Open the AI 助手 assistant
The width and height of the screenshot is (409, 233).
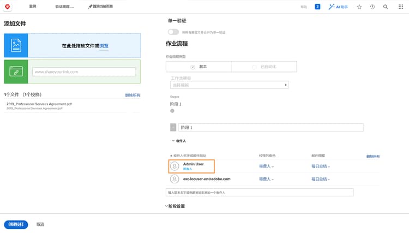[x=338, y=7]
